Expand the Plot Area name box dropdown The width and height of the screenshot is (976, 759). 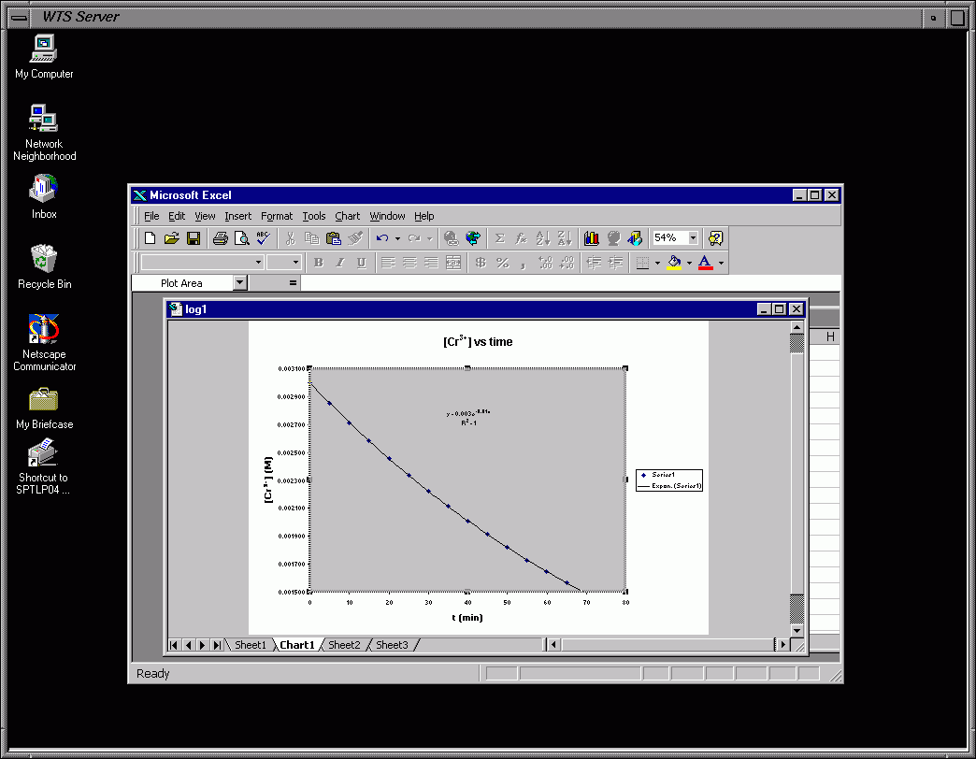point(240,283)
